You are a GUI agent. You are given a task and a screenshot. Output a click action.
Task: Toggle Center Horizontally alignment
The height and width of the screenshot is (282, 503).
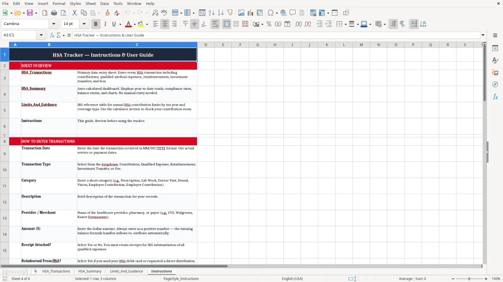[165, 24]
